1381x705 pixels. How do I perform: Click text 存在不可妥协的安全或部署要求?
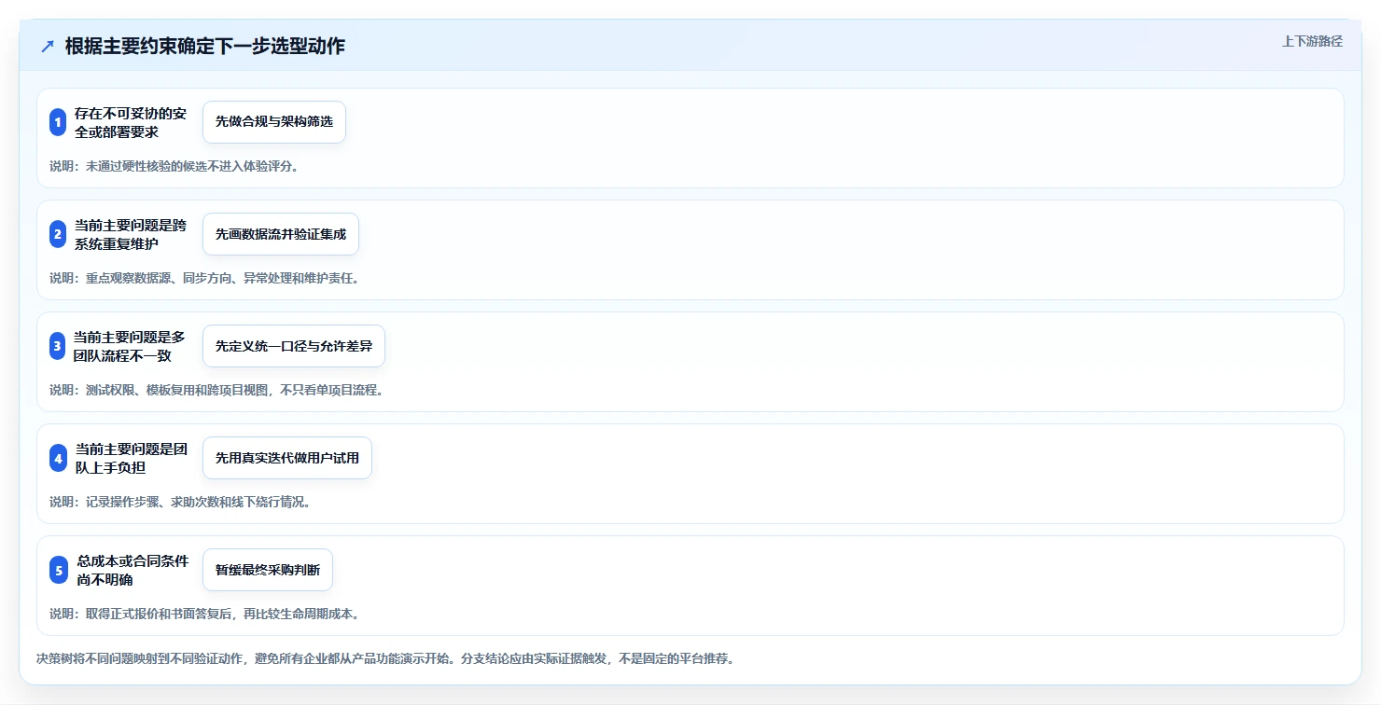point(131,122)
